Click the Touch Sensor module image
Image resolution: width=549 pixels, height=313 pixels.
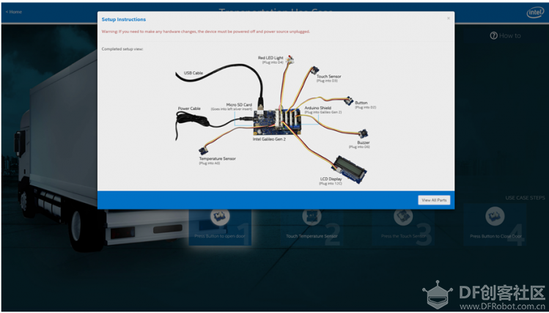pos(314,70)
